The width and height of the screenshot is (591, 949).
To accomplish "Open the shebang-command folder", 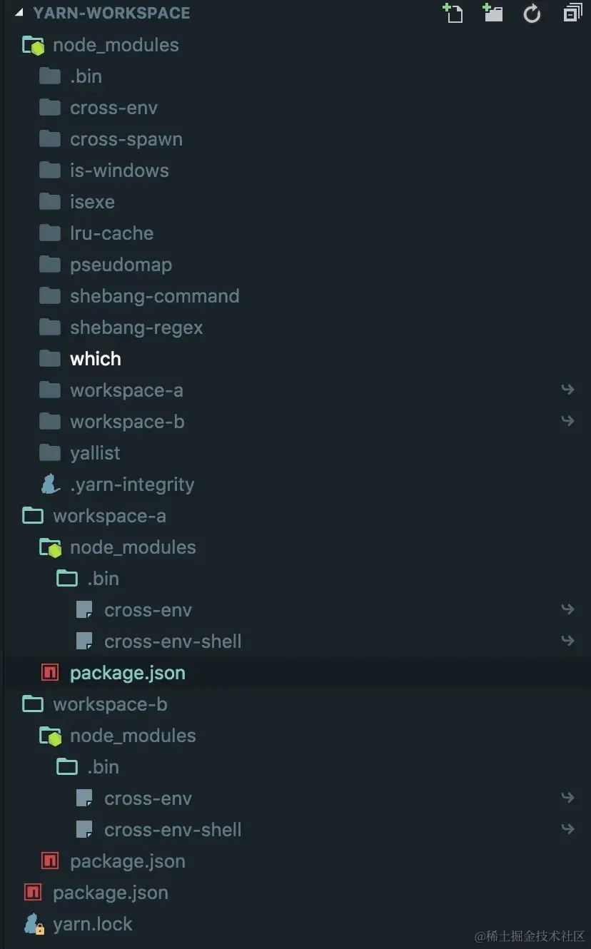I will 154,296.
